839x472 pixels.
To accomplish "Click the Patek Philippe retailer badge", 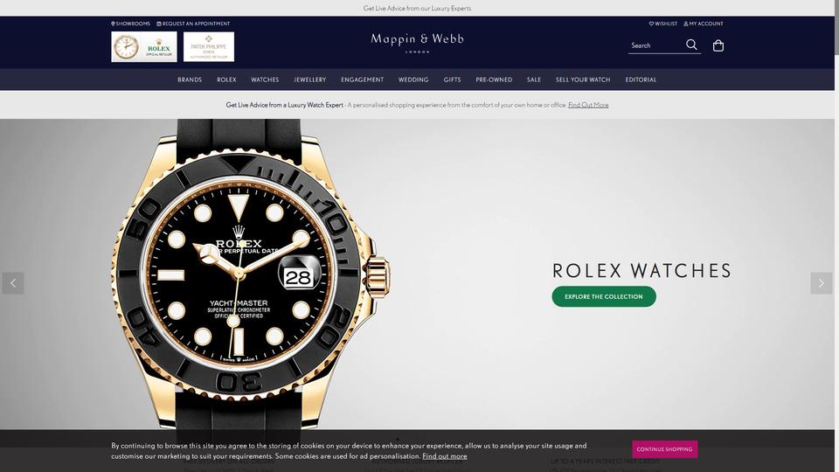I will click(x=209, y=46).
